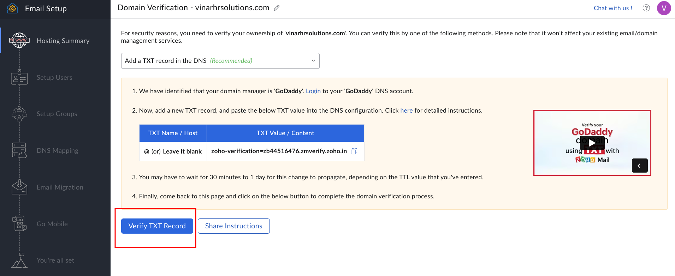Play the GoDaddy verification video
Image resolution: width=675 pixels, height=276 pixels.
[592, 143]
